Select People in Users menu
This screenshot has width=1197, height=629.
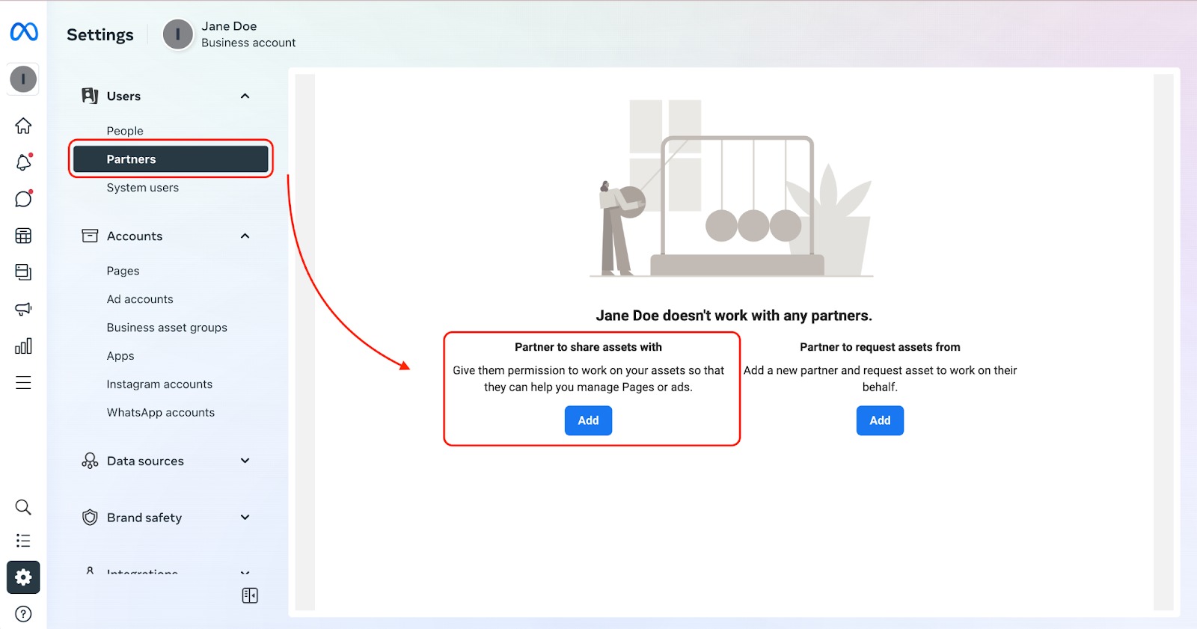point(125,131)
